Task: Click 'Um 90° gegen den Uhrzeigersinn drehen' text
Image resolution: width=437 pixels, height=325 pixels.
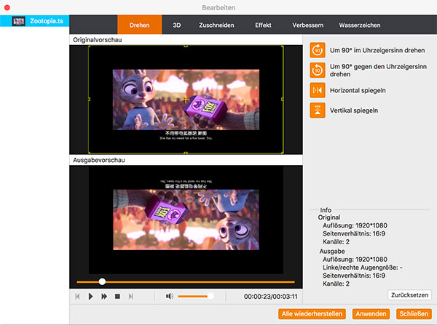Action: click(378, 71)
